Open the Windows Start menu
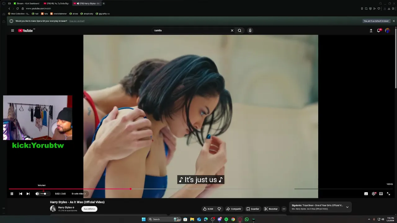Viewport: 397px width, 223px height. [144, 219]
